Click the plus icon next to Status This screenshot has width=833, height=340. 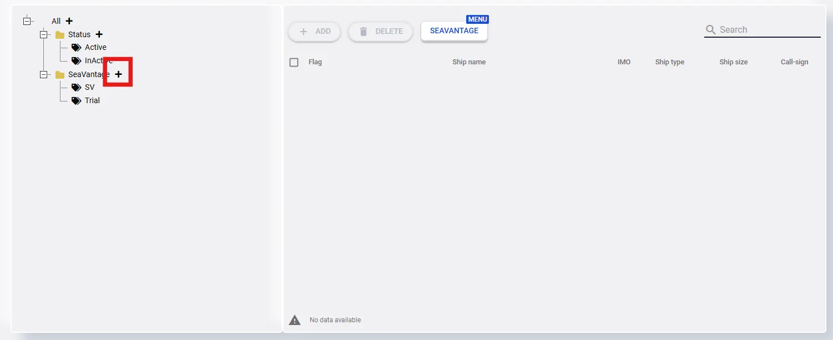[99, 34]
